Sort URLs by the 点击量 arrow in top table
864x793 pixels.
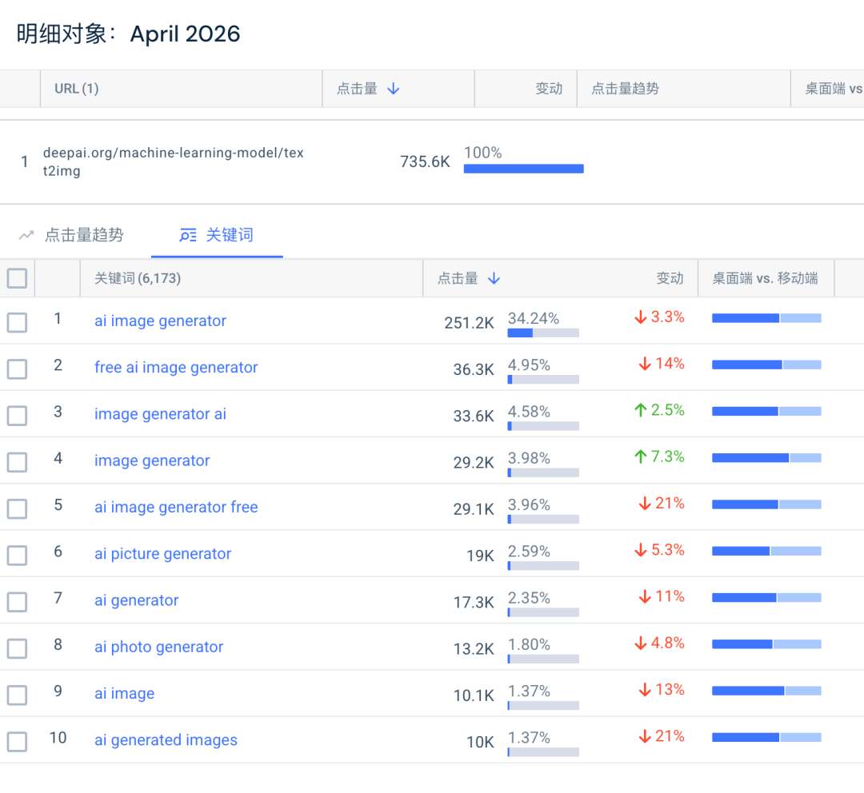click(x=394, y=89)
